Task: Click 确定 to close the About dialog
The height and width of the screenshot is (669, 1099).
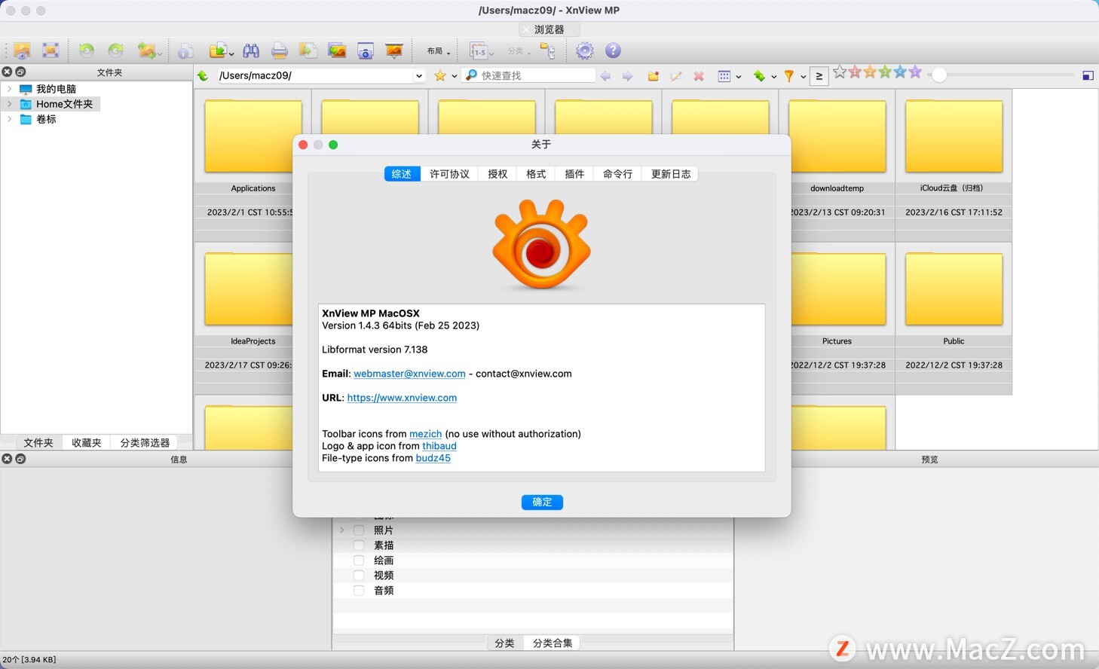Action: click(x=542, y=502)
